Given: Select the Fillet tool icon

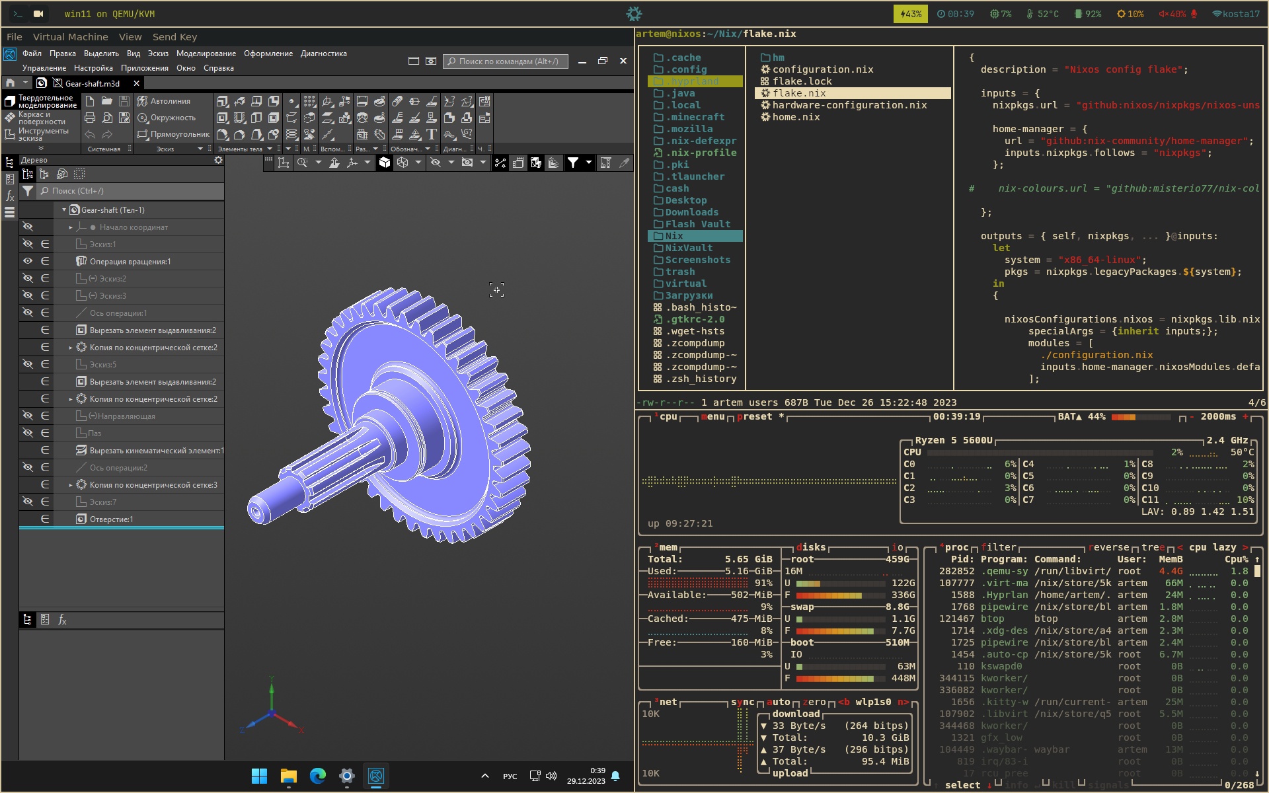Looking at the screenshot, I should coord(223,134).
